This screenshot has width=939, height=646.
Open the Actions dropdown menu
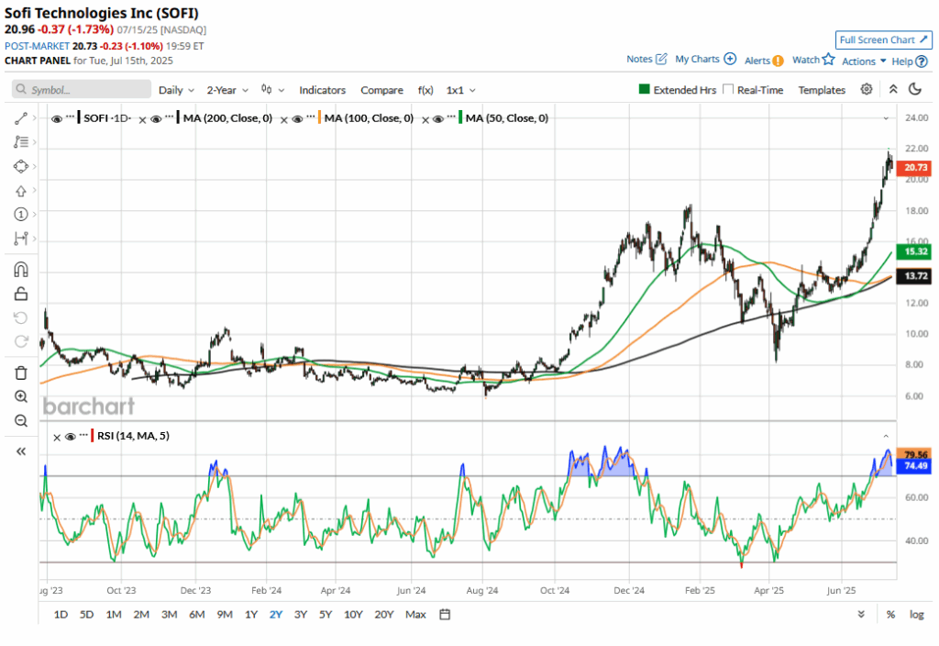point(863,61)
